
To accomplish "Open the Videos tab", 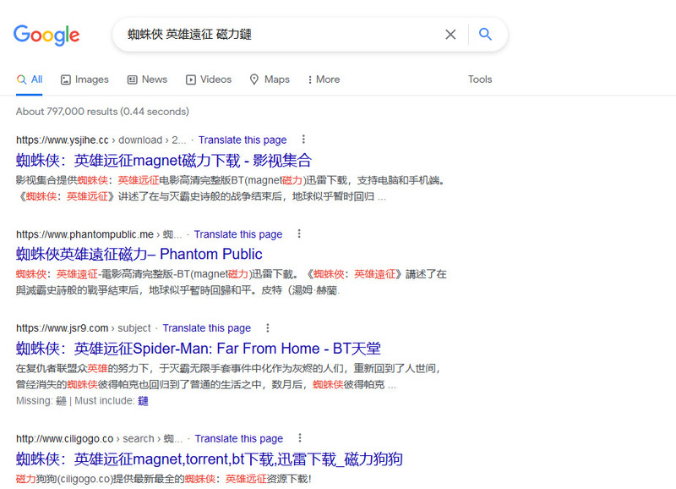I will click(209, 80).
